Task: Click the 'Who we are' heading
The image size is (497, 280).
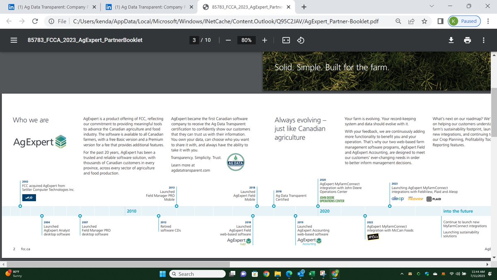Action: (x=31, y=120)
